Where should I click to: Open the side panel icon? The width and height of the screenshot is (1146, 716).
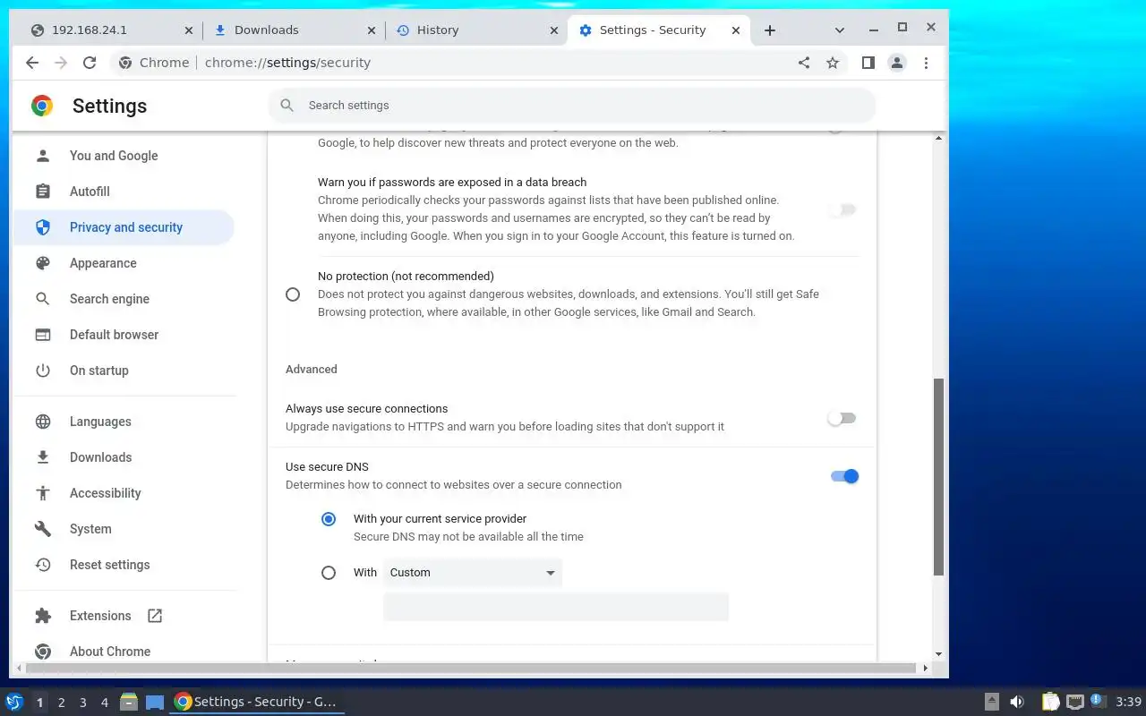coord(868,63)
